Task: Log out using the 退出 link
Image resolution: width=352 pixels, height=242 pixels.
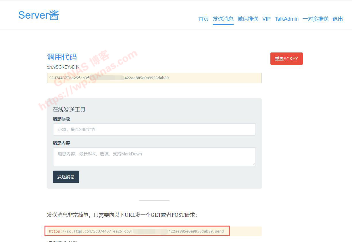Action: pos(338,19)
